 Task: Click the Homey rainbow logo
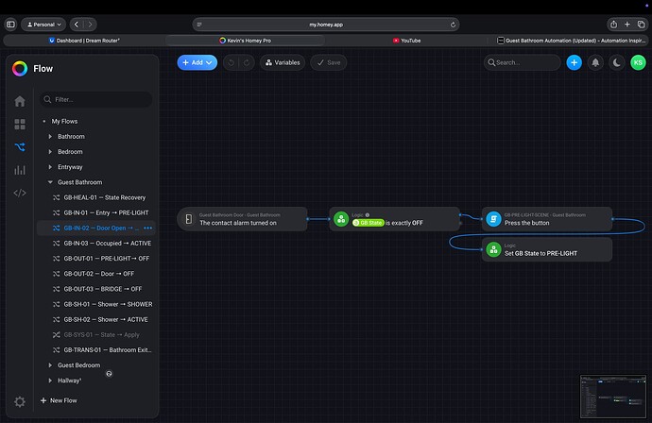[20, 69]
